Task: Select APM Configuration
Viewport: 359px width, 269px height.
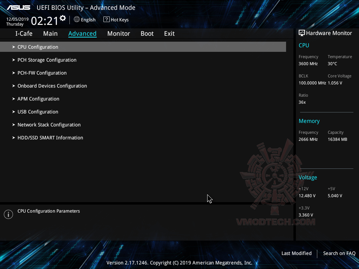Action: (x=38, y=99)
